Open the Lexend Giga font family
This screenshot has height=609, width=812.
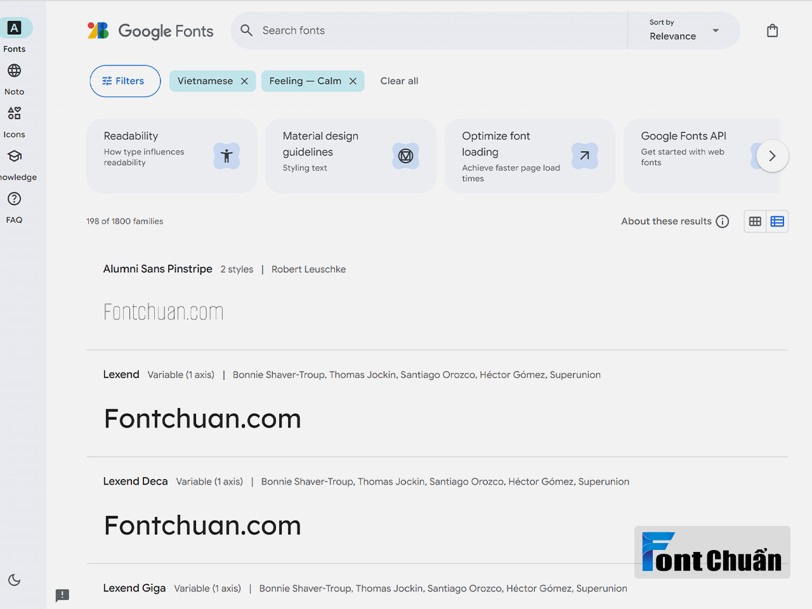pos(134,588)
